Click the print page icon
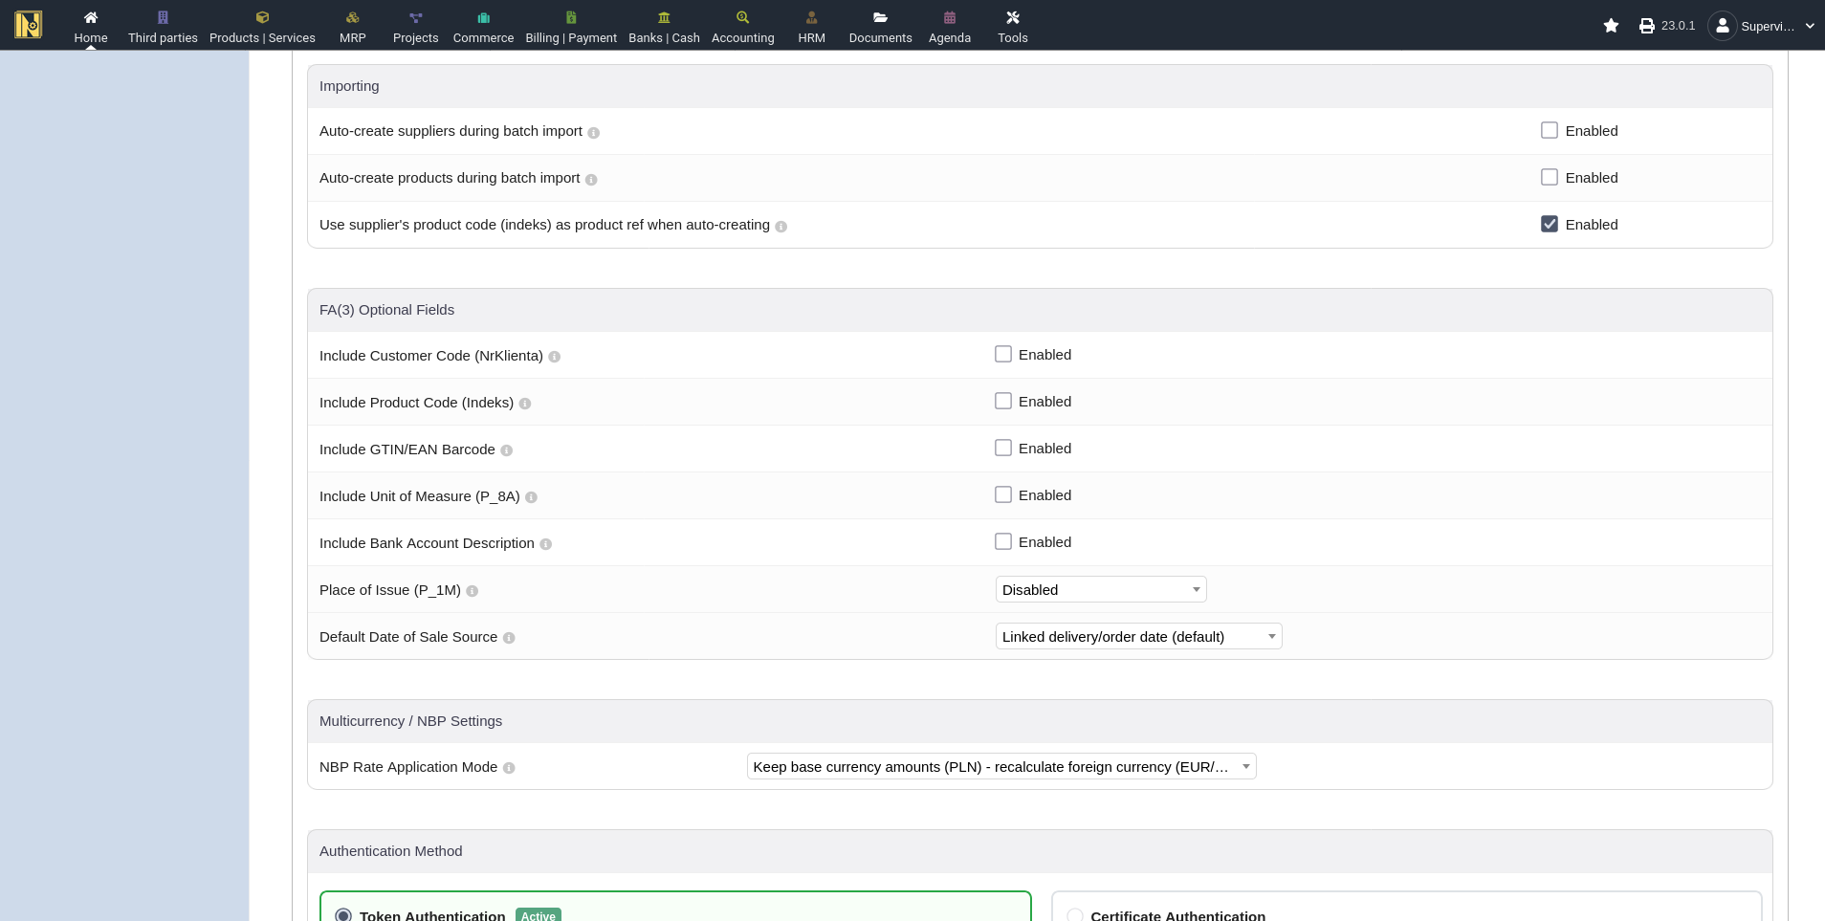Viewport: 1825px width, 921px height. [1646, 26]
